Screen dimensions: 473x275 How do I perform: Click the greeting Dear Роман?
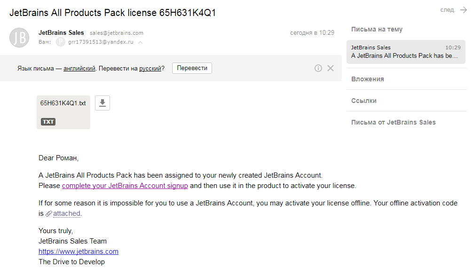[x=58, y=158]
